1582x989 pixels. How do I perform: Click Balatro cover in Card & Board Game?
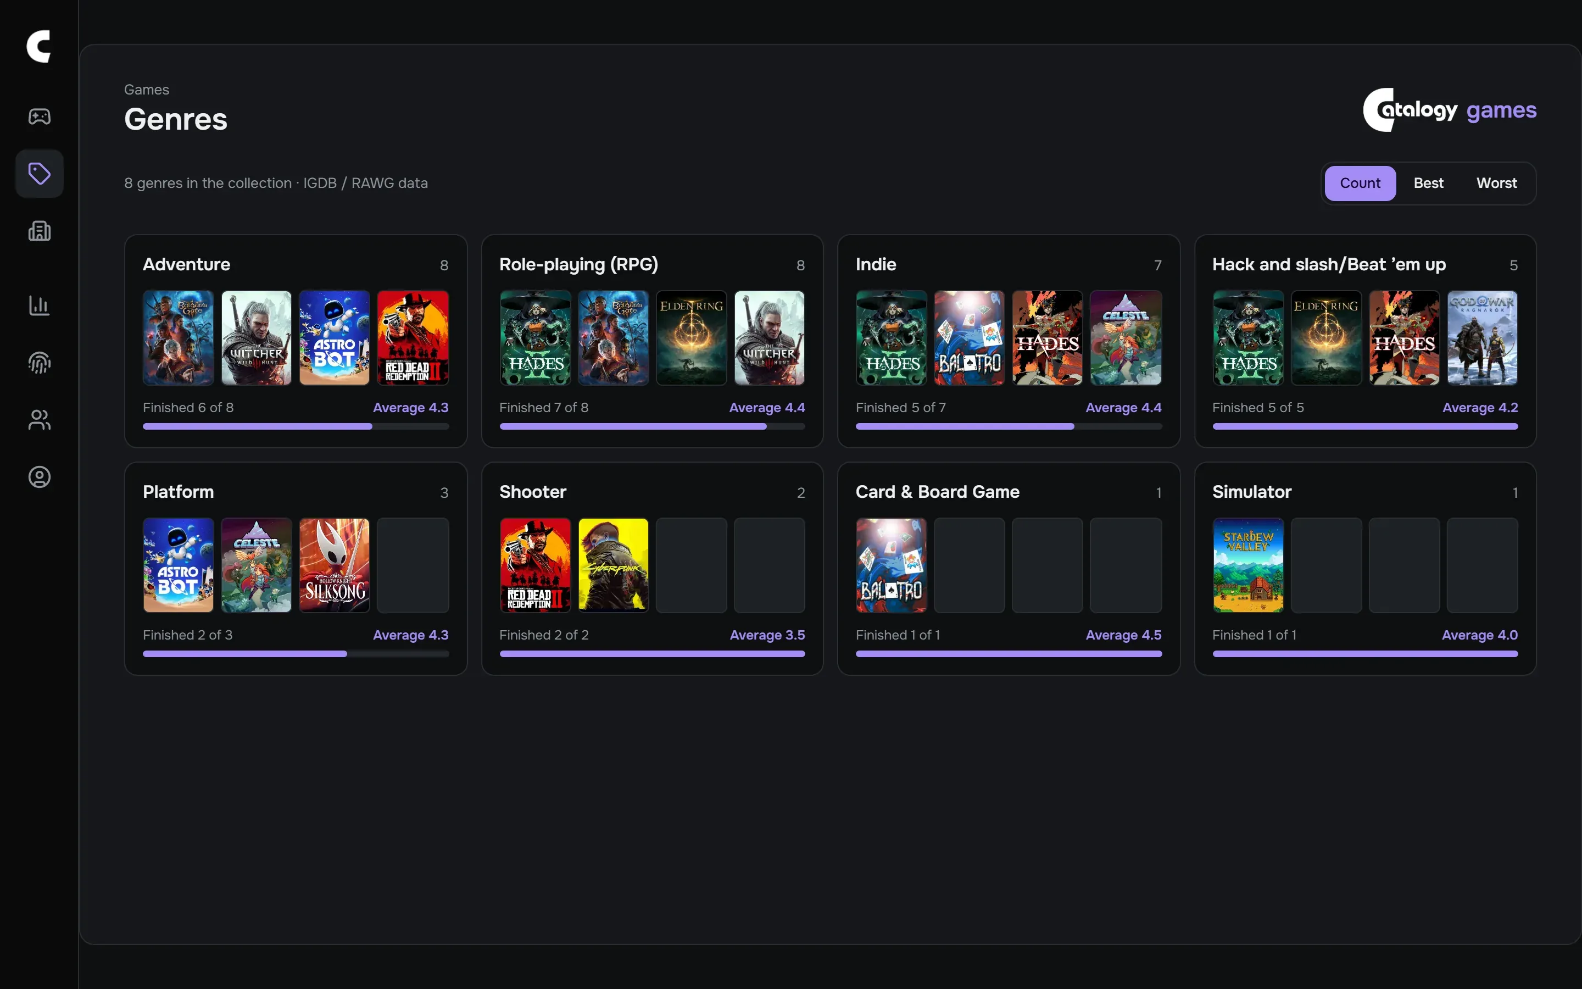pyautogui.click(x=891, y=566)
